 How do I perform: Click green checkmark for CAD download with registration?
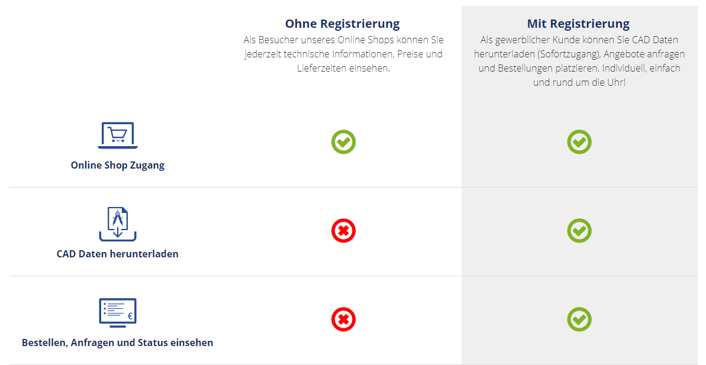pyautogui.click(x=579, y=231)
